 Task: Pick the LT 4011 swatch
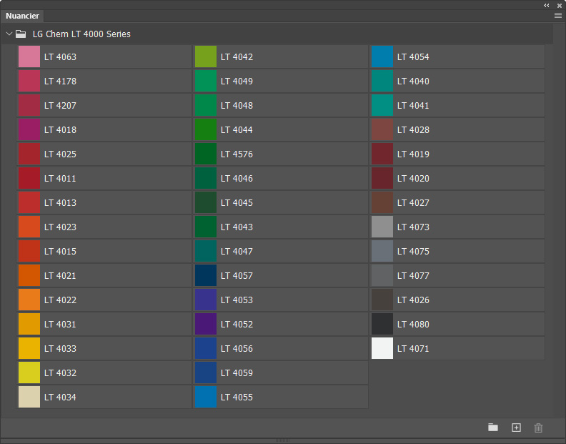(x=29, y=178)
